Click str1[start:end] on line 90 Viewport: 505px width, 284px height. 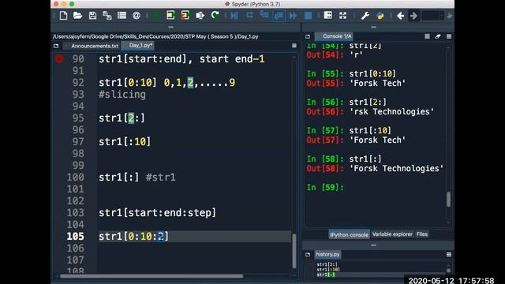coord(142,59)
